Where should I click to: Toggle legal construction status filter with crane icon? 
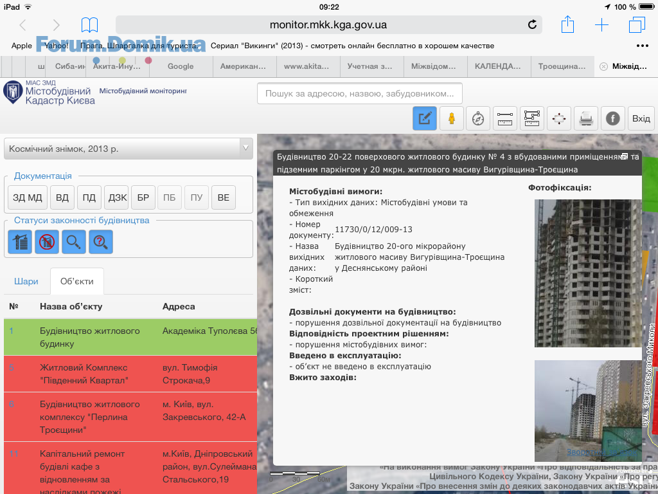point(20,242)
